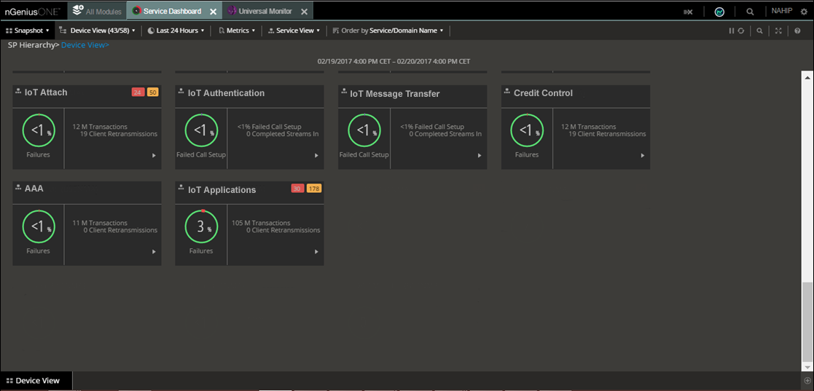Open the settings gear beside NAHIP

(x=804, y=12)
